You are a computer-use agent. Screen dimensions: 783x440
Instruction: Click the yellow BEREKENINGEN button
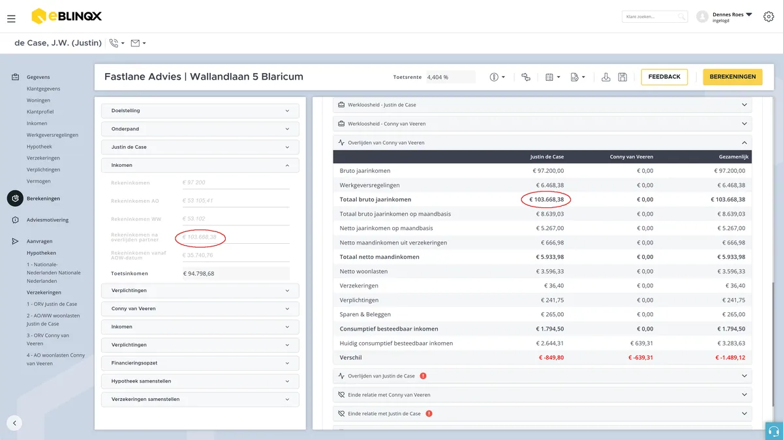click(733, 77)
